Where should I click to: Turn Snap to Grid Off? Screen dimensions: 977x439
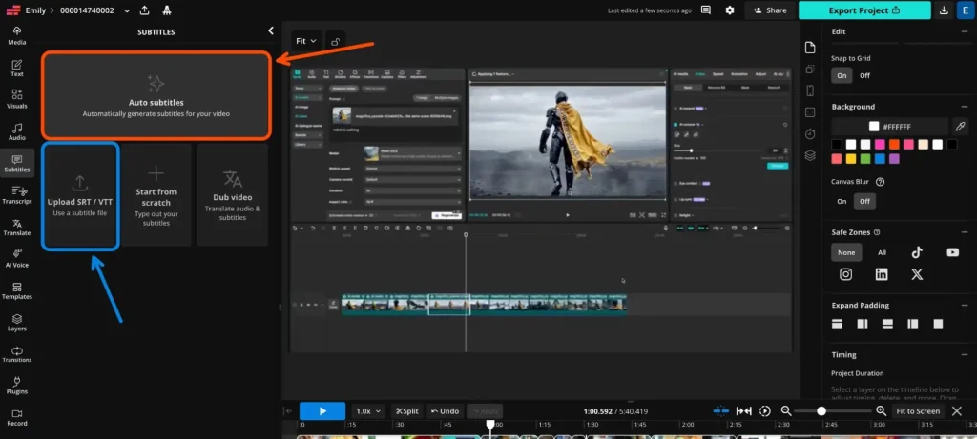click(x=864, y=75)
